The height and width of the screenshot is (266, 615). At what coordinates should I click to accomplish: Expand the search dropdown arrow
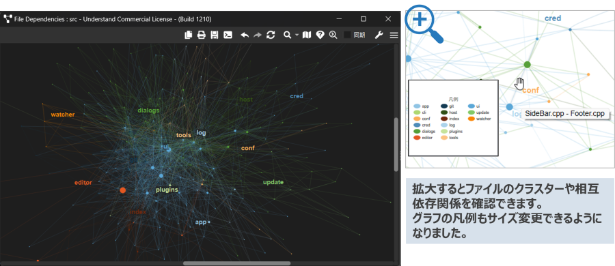(297, 35)
